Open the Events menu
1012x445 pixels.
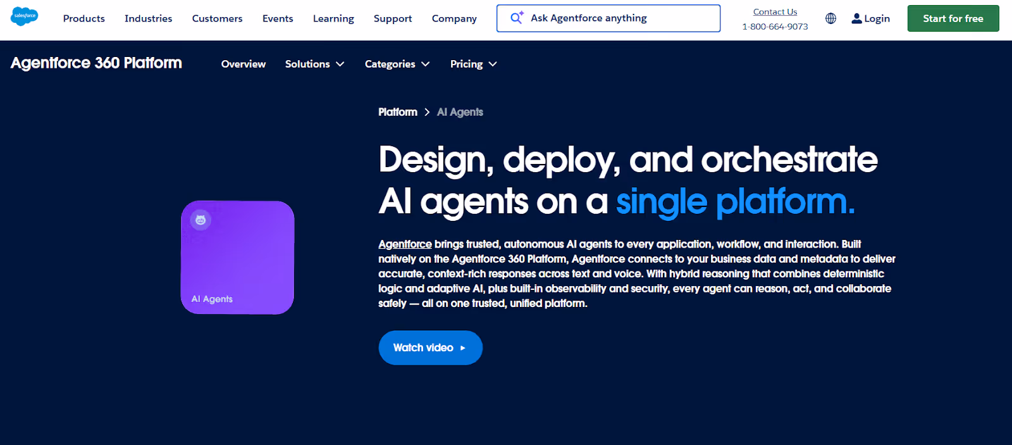point(278,18)
